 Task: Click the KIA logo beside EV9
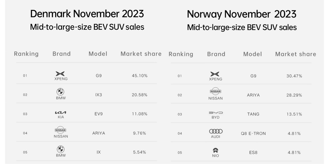tap(60, 112)
